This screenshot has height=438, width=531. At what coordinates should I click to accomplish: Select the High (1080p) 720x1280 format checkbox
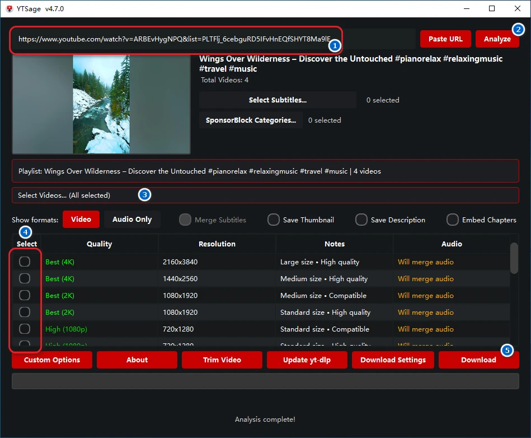pos(25,329)
